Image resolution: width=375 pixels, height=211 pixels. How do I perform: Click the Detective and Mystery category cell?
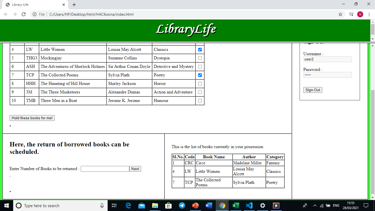click(x=174, y=66)
